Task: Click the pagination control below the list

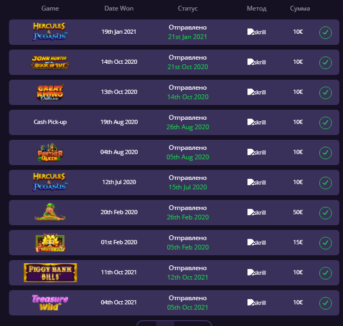Action: tap(174, 323)
